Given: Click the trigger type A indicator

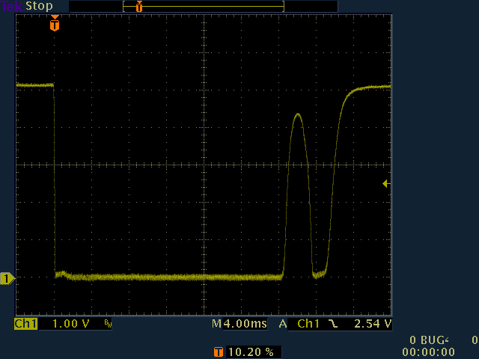Looking at the screenshot, I should 283,325.
